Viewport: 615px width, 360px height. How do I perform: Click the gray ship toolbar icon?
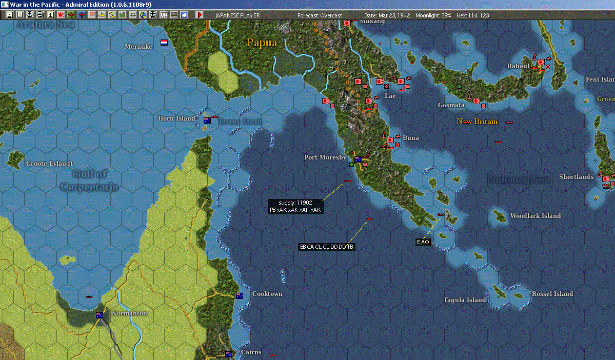132,15
